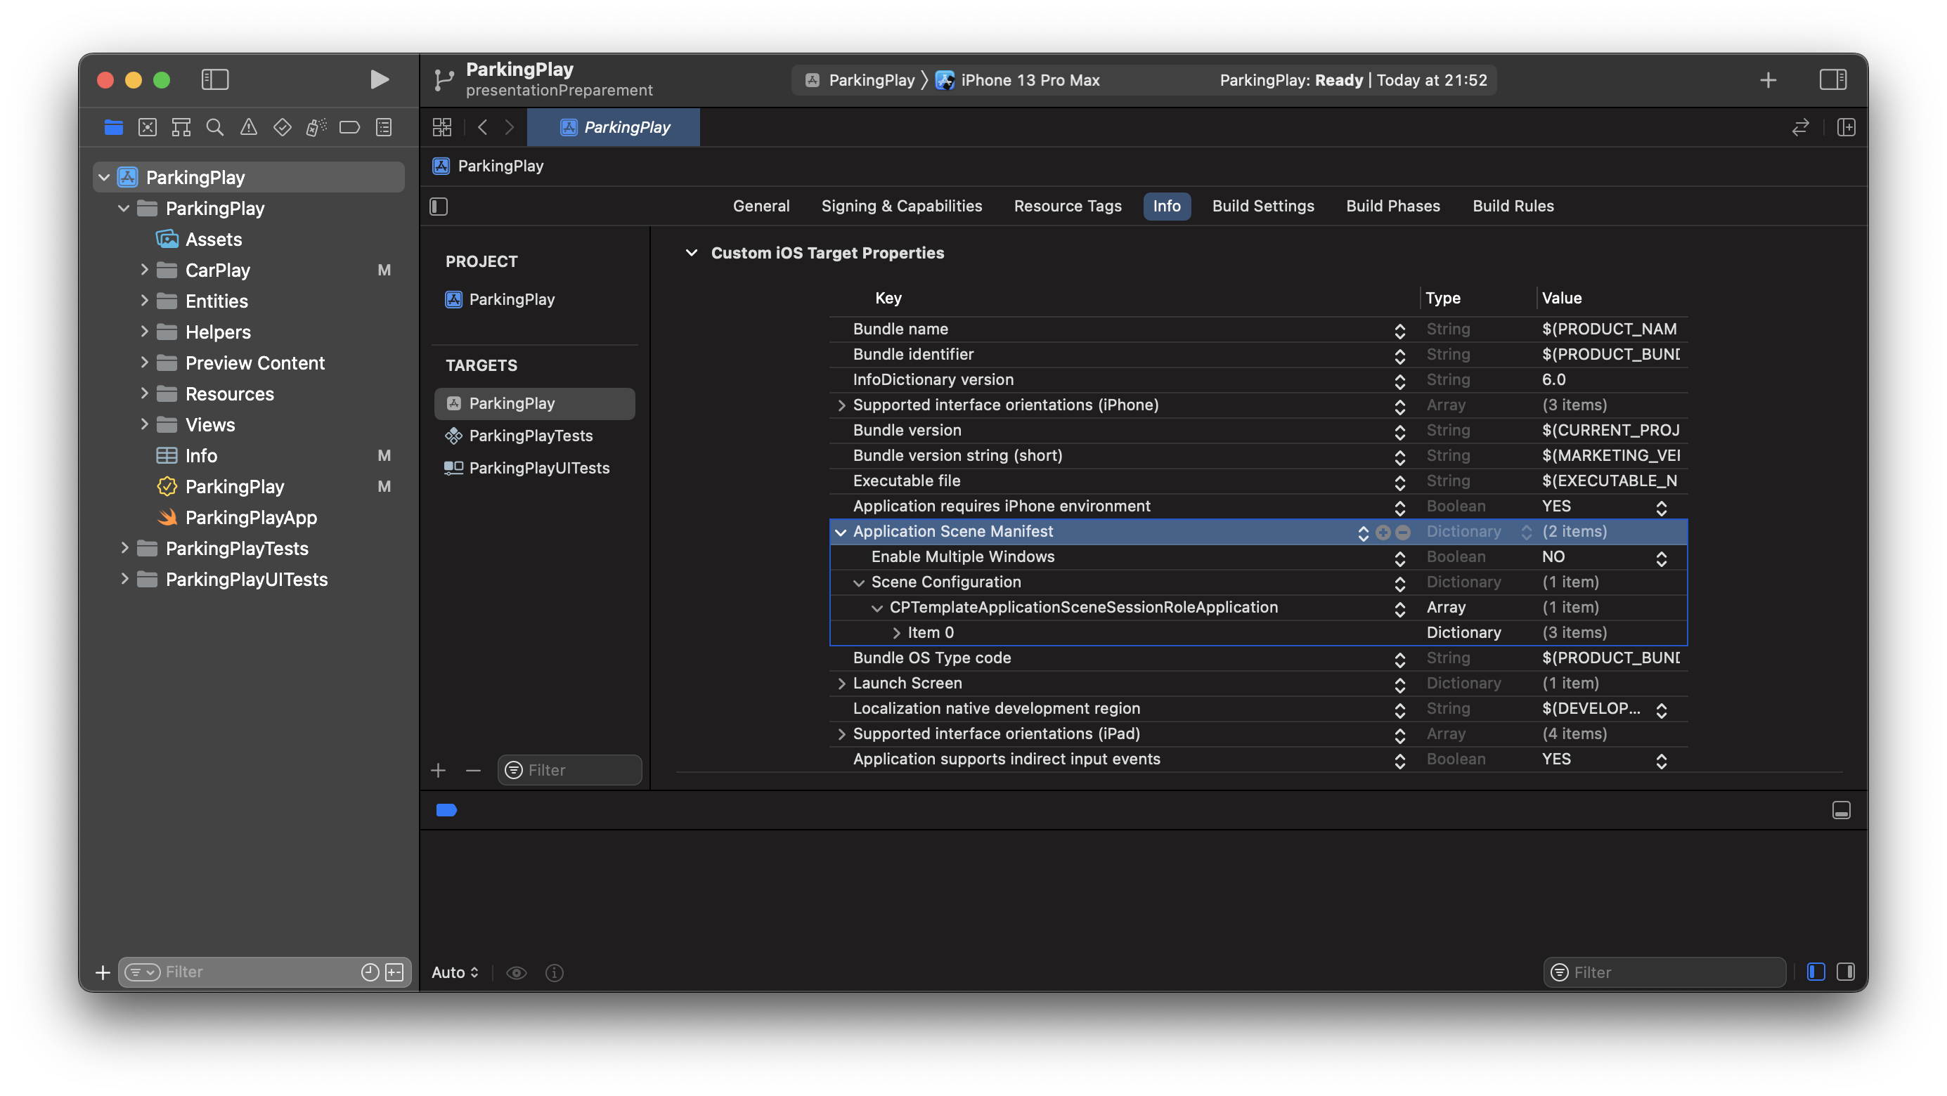Collapse the Application Scene Manifest row

[x=840, y=532]
